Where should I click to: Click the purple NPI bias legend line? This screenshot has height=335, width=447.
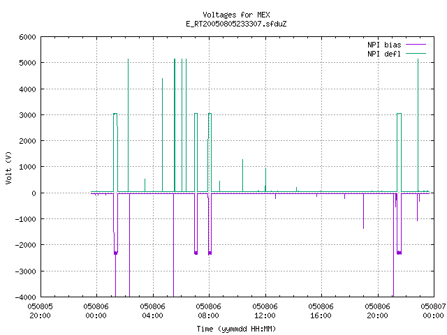416,45
